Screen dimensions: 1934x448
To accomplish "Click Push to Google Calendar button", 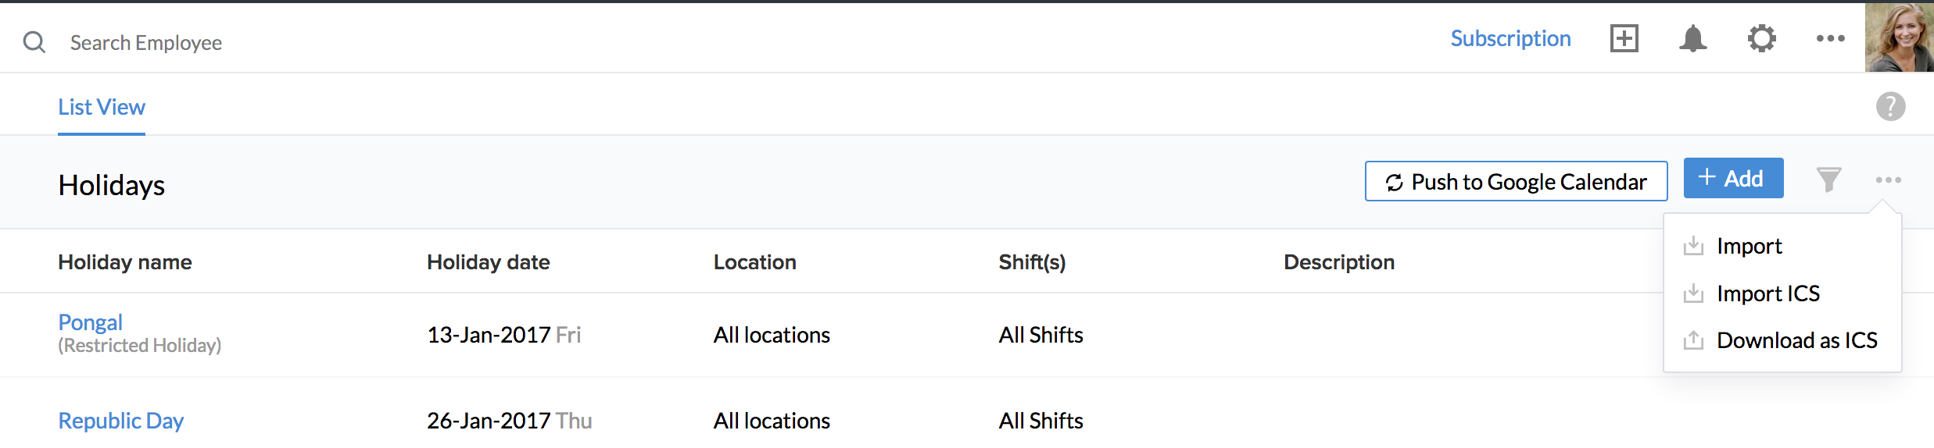I will click(1517, 181).
